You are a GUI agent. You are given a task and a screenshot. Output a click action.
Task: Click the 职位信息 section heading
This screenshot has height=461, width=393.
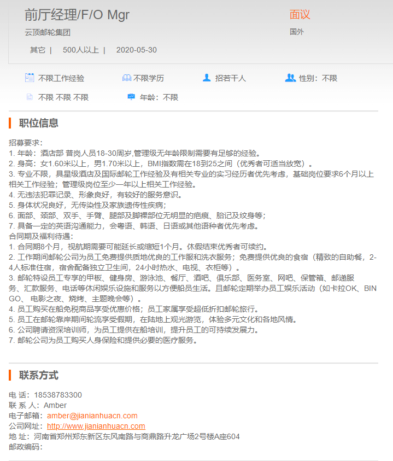(x=39, y=123)
